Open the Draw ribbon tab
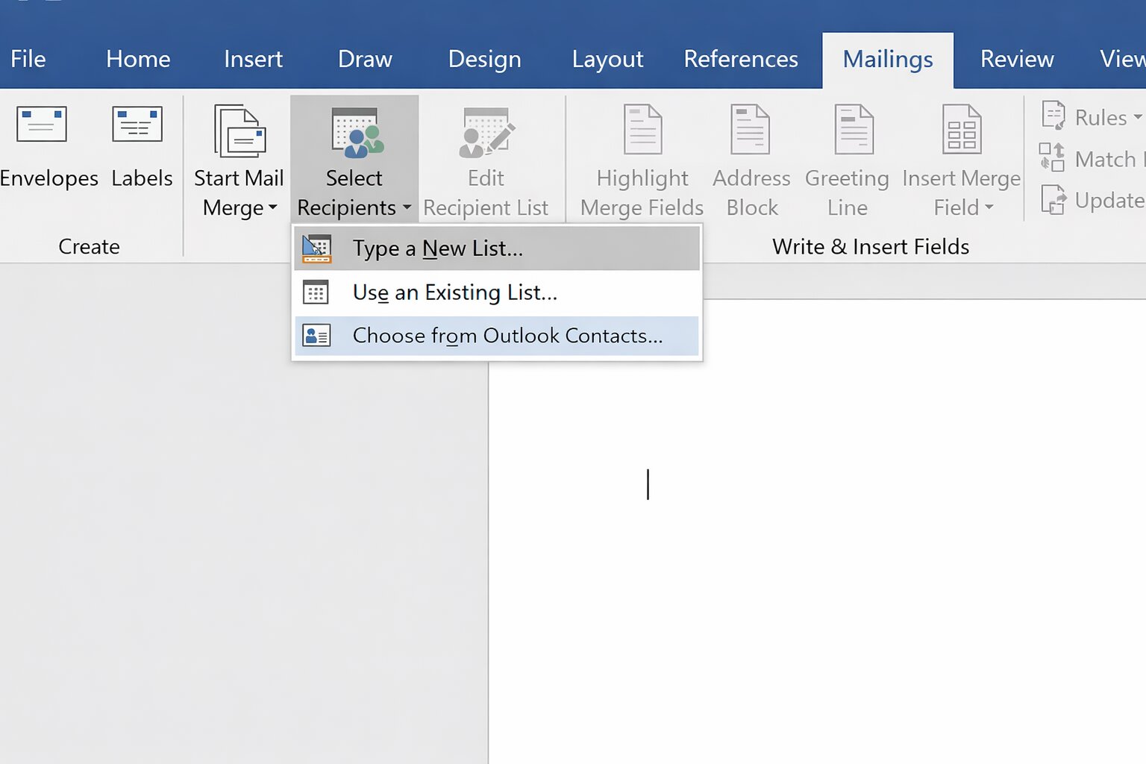The image size is (1146, 764). [365, 59]
